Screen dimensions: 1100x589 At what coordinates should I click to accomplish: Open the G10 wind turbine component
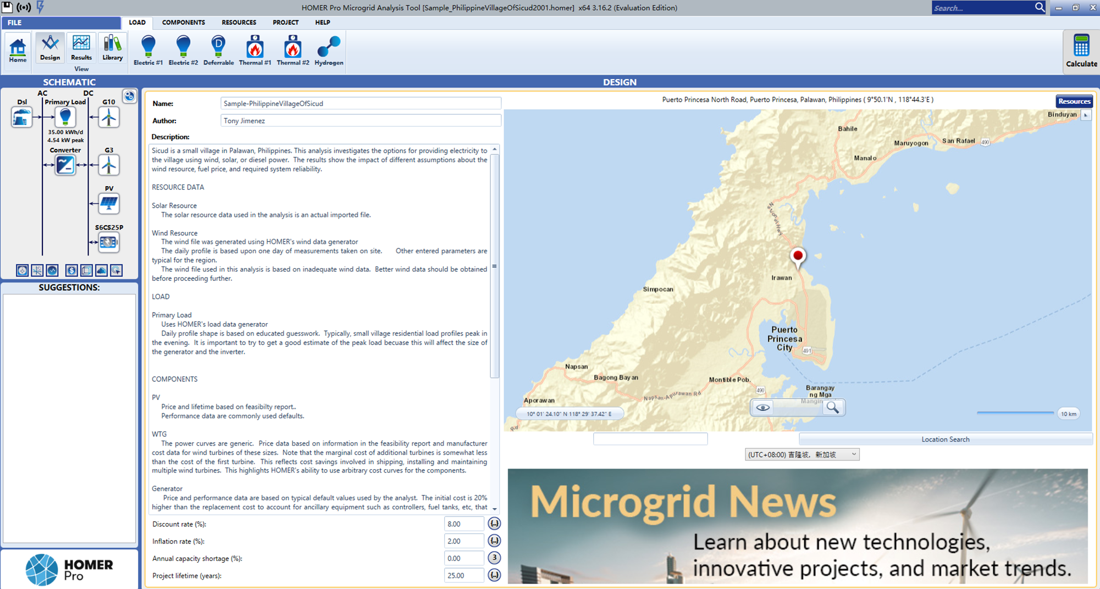(x=109, y=117)
